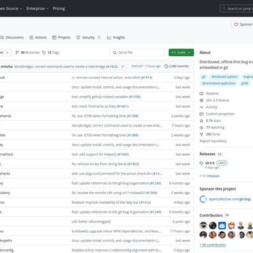The height and width of the screenshot is (253, 253).
Task: Open the Security tab
Action: click(x=88, y=38)
